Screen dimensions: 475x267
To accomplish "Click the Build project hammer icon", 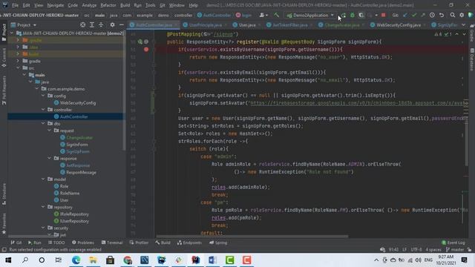I will 276,15.
